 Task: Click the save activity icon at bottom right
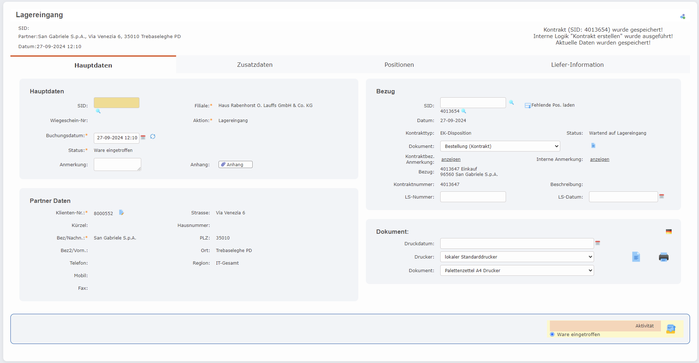tap(671, 329)
